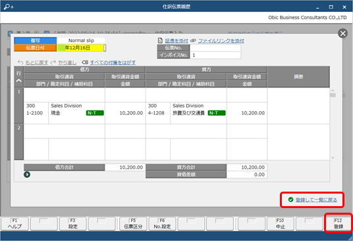Click the green check icon beside 登録して一覧に戻る
Viewport: 353px width, 241px height.
click(290, 200)
